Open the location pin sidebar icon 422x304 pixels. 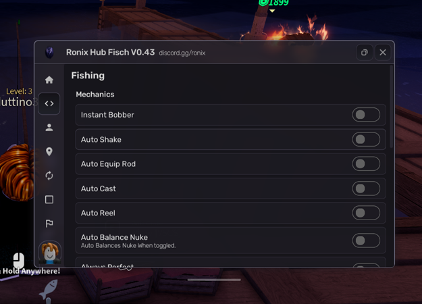pos(49,151)
